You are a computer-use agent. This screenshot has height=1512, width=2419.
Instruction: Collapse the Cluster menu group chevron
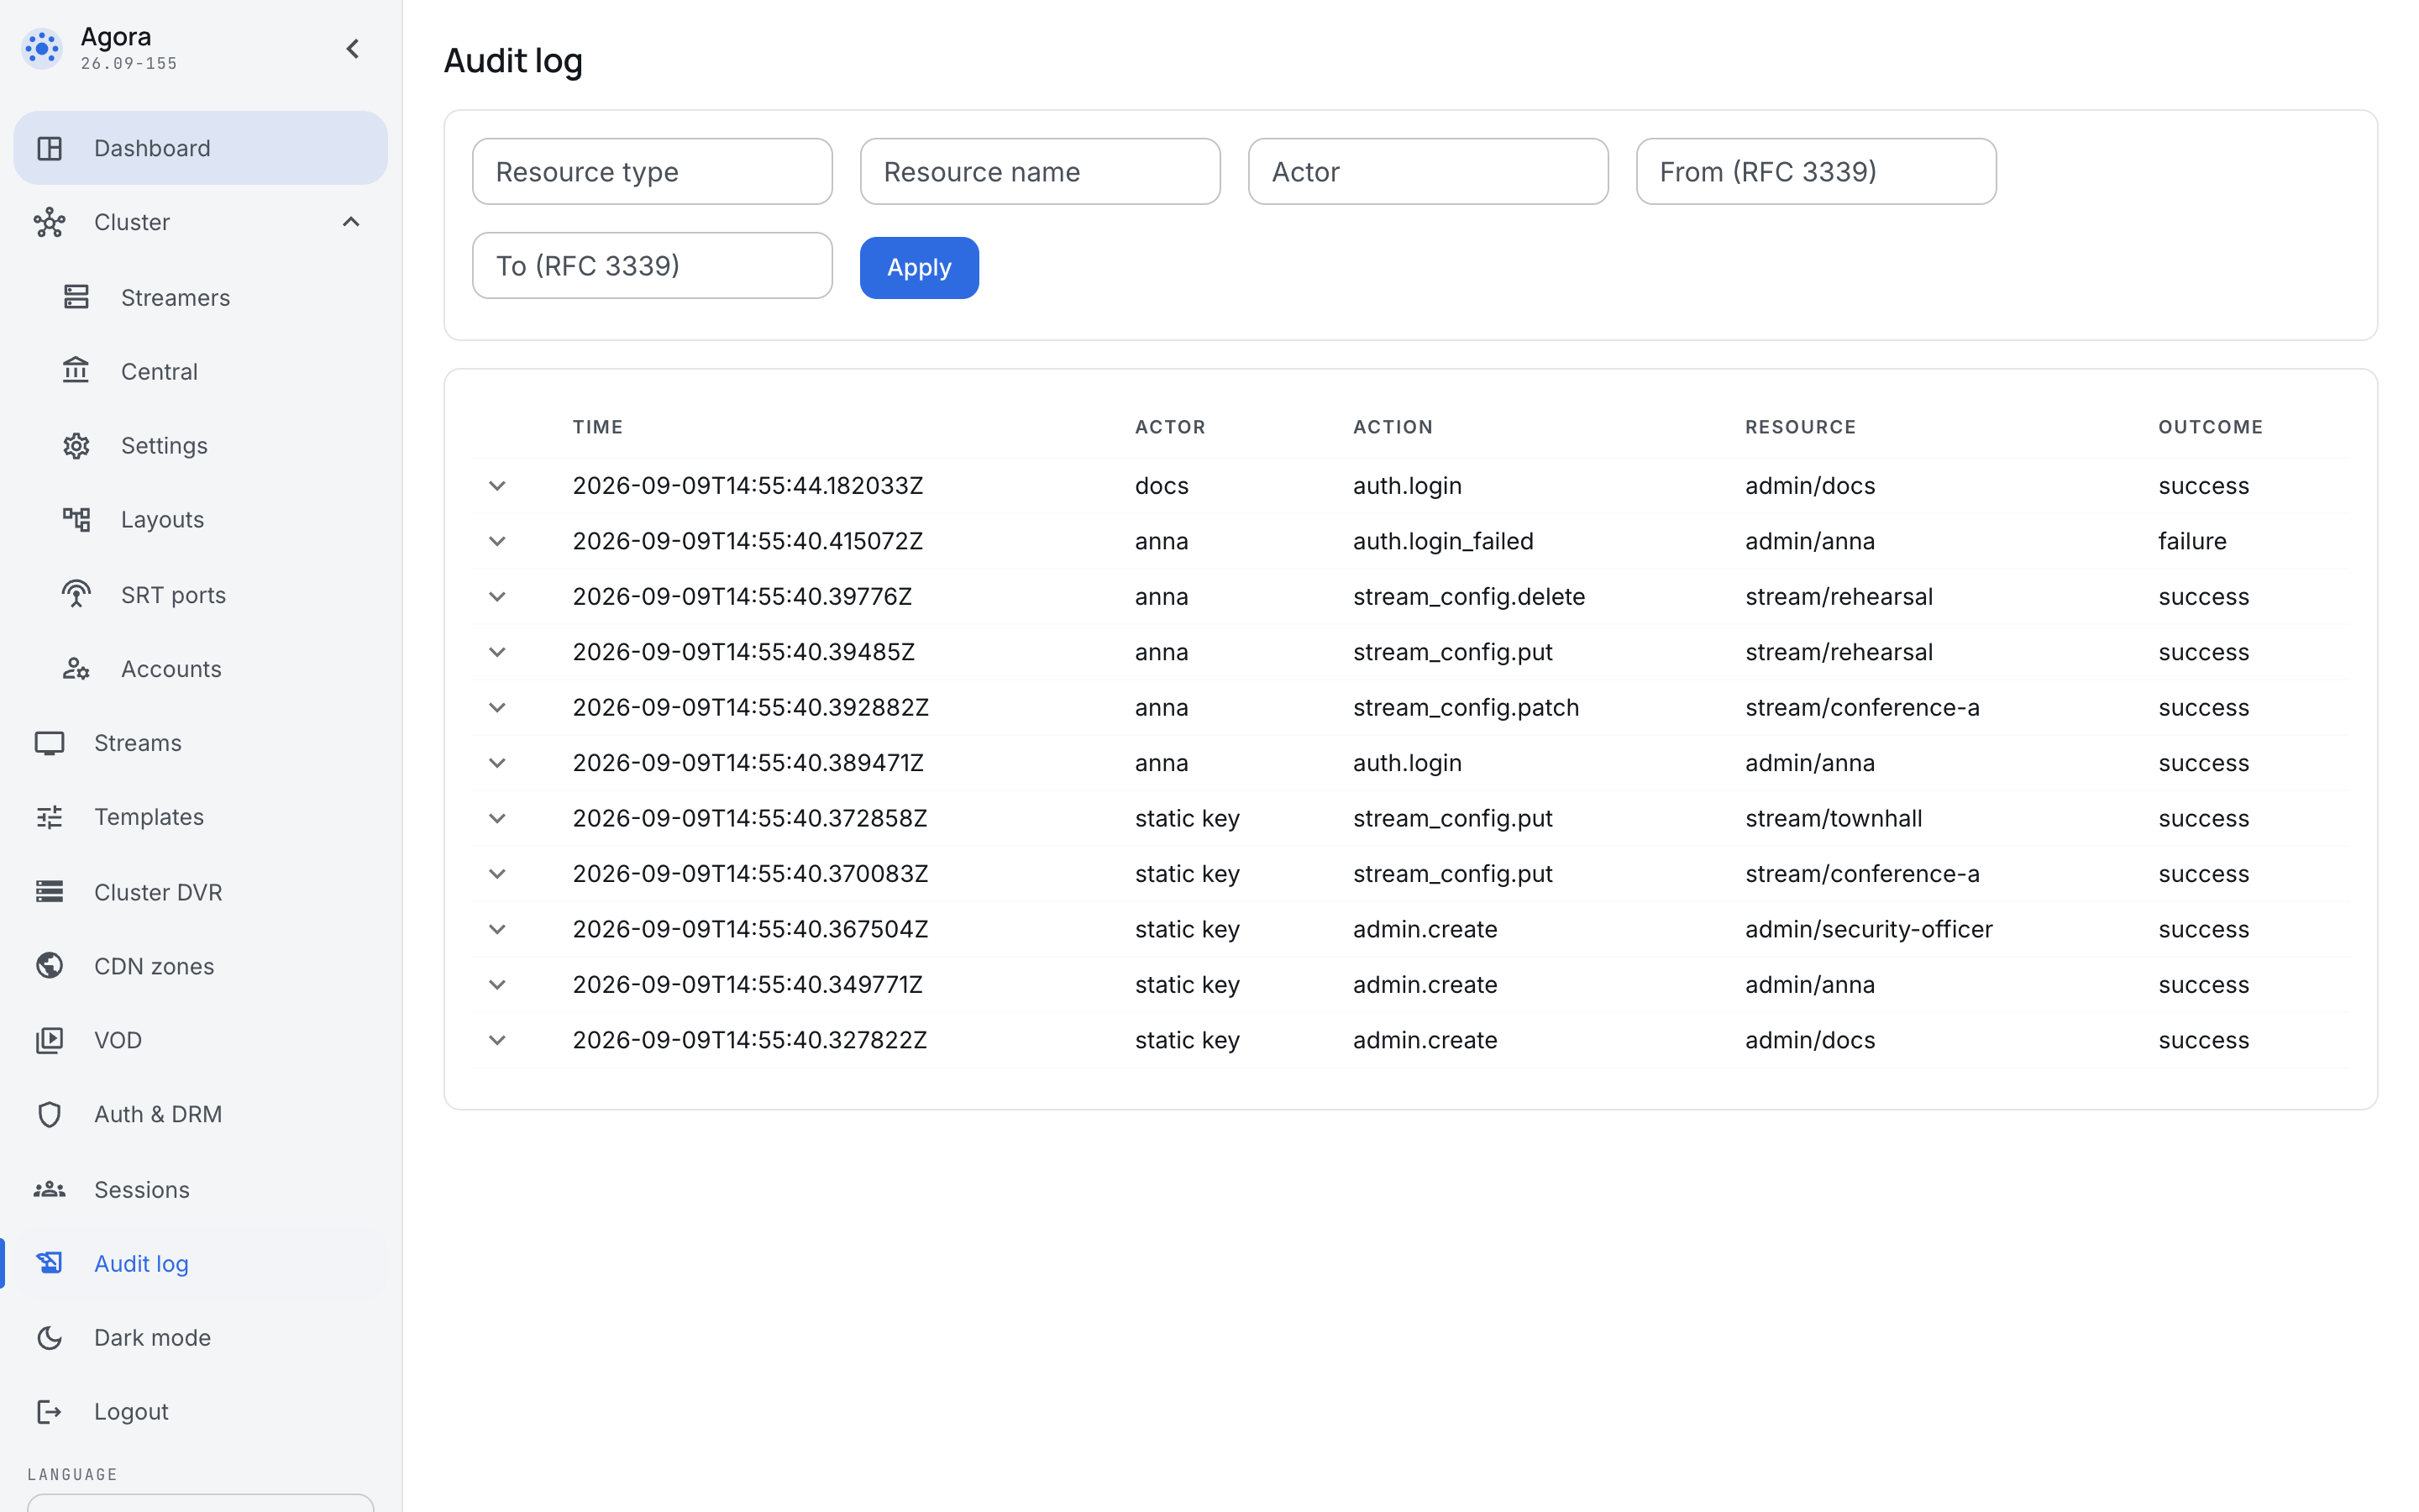click(x=351, y=222)
